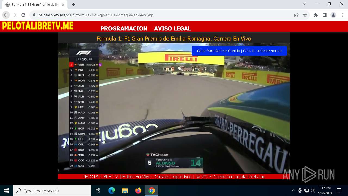Viewport: 348px width, 196px height.
Task: Expand the system tray hidden icons chevron
Action: (x=293, y=191)
